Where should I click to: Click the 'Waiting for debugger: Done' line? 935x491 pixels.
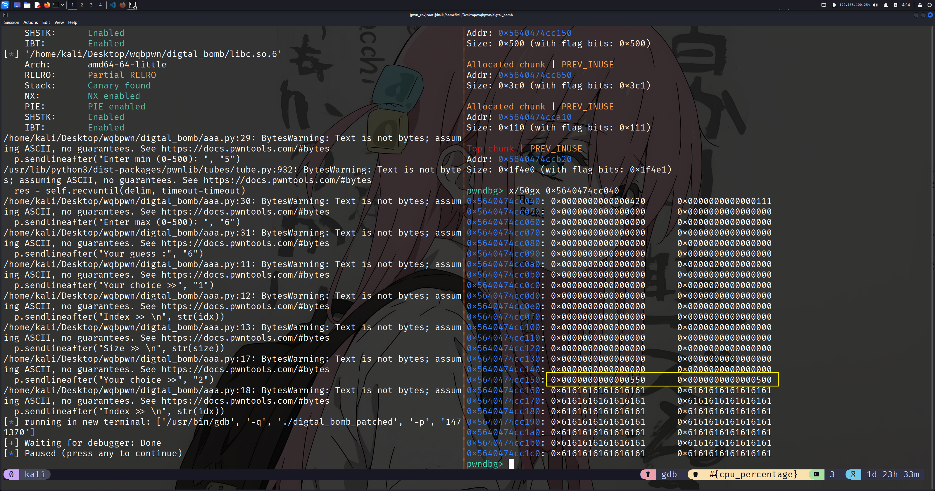pos(82,443)
